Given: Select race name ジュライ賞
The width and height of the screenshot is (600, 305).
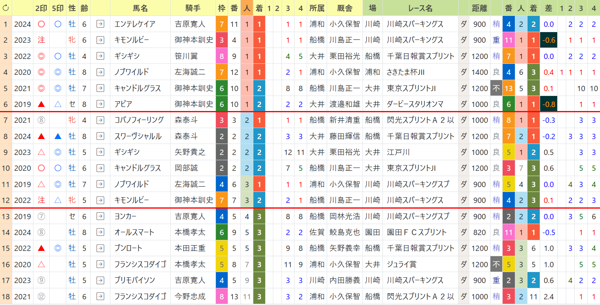Looking at the screenshot, I should tap(402, 264).
